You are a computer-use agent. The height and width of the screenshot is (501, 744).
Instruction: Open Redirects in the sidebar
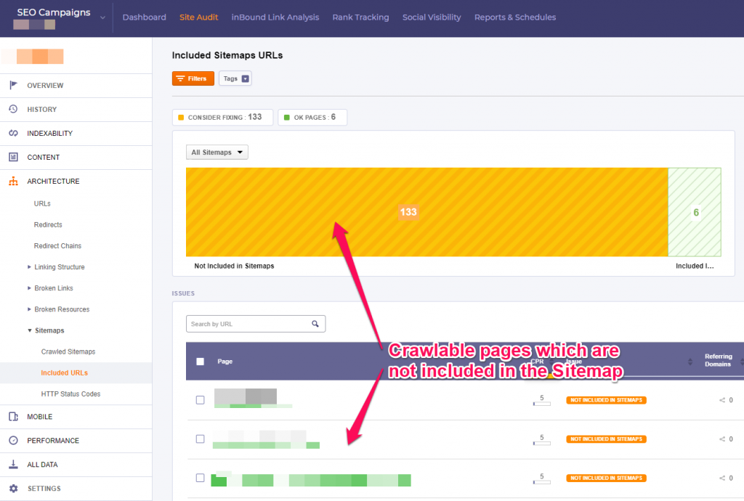coord(48,224)
